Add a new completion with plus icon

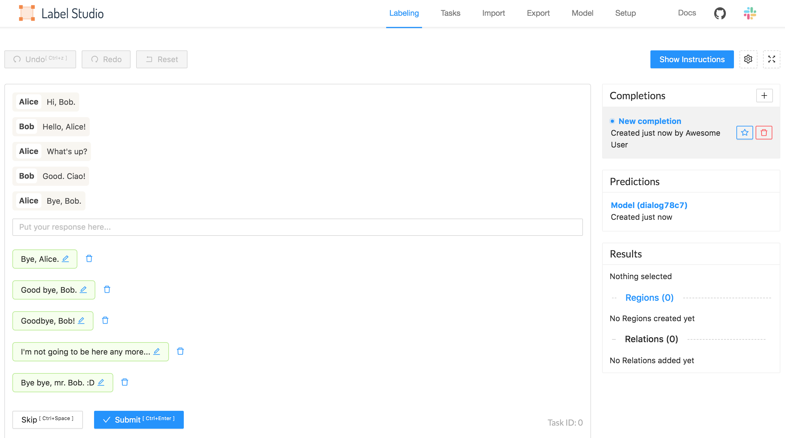pos(764,96)
